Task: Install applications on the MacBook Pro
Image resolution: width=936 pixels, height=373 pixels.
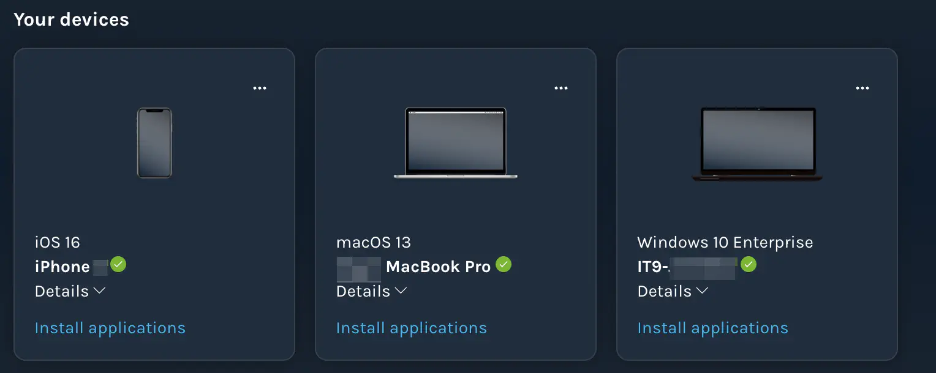Action: (x=412, y=328)
